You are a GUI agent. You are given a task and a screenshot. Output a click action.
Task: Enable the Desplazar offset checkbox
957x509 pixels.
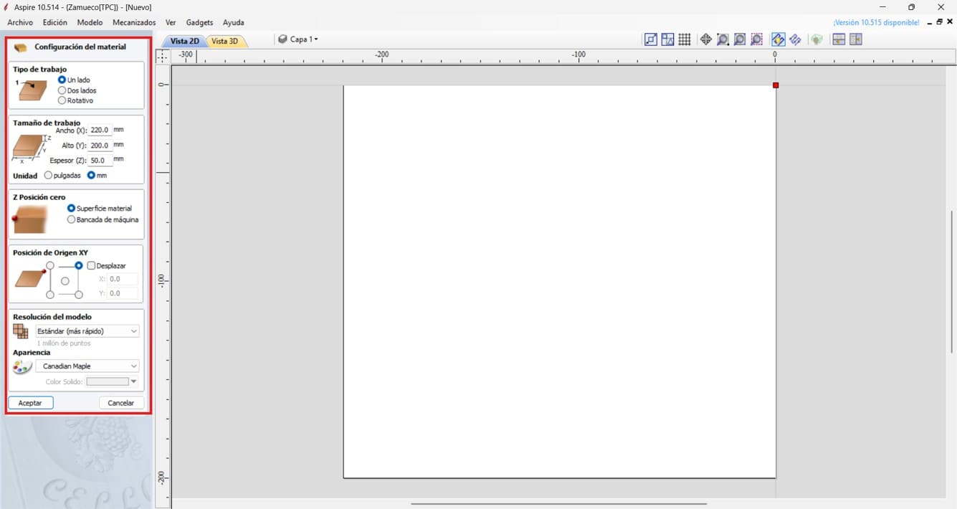point(92,265)
